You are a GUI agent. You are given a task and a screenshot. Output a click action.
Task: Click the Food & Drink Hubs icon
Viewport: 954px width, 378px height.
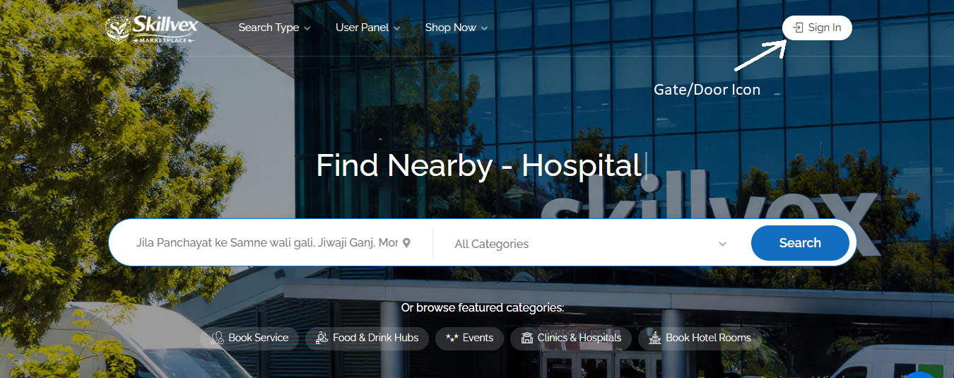(322, 338)
